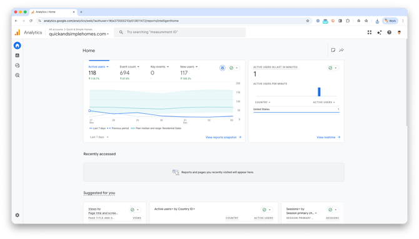Go forward with the browser forward arrow

24,21
